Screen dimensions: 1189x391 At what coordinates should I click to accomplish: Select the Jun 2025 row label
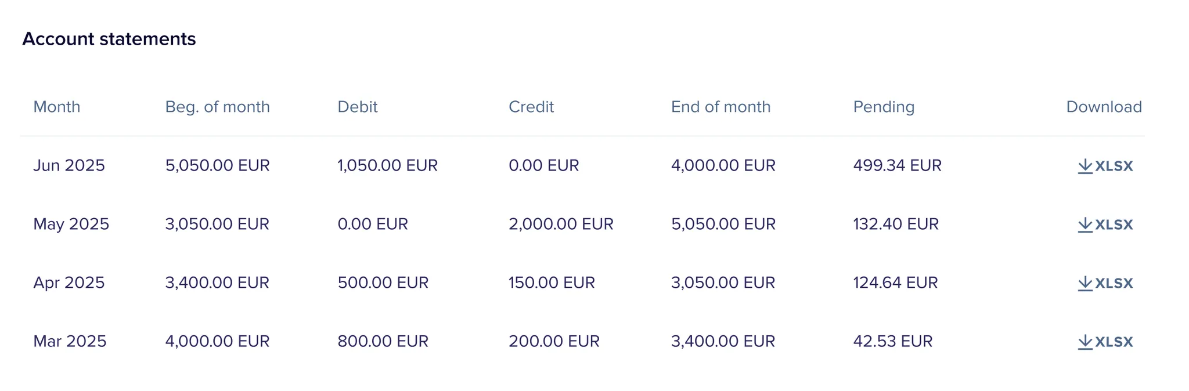pos(69,165)
